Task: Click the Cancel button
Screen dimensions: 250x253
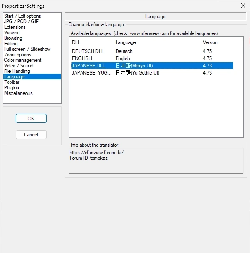Action: click(31, 135)
